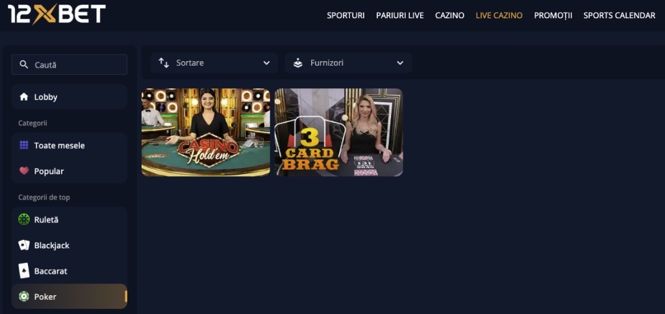Expand Furnizori using its chevron arrow
The height and width of the screenshot is (314, 665).
pos(400,63)
